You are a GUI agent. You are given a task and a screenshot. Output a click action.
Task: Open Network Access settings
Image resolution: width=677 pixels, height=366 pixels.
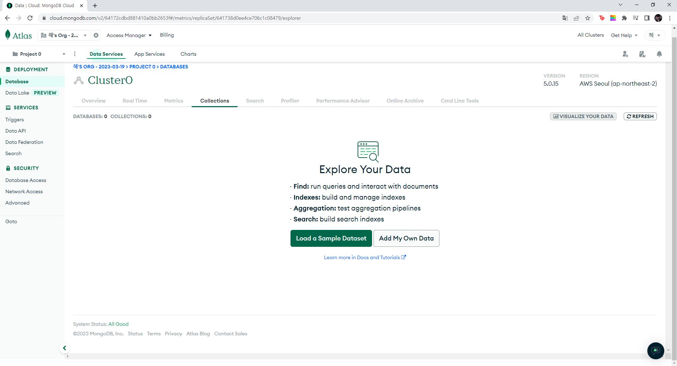(x=24, y=191)
